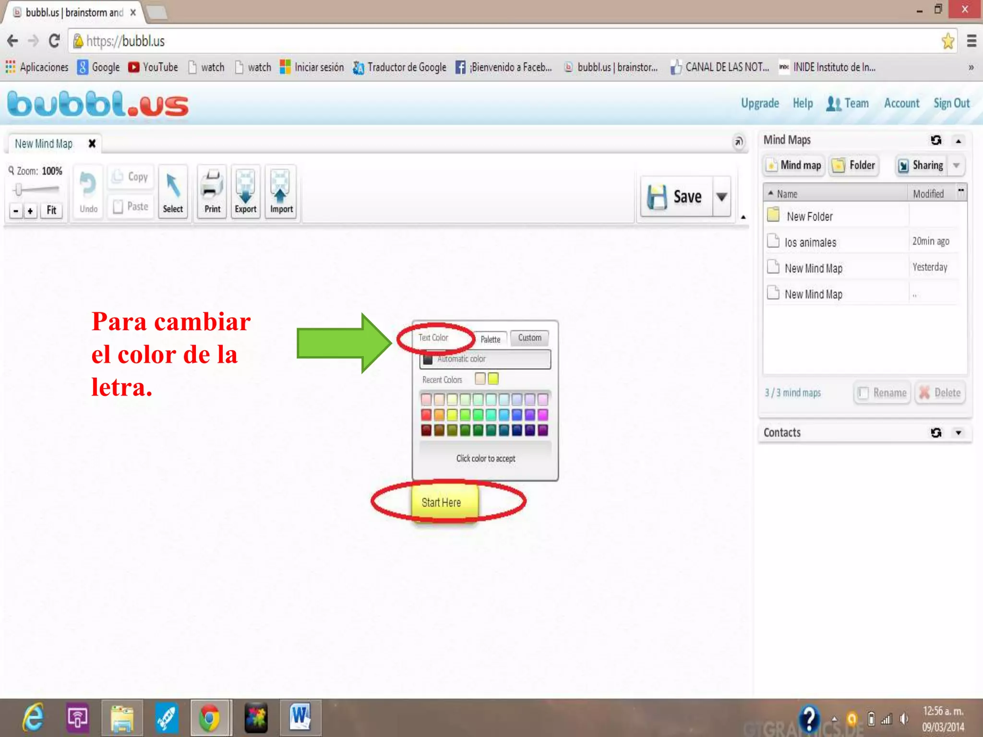
Task: Switch to the Palette tab
Action: [490, 339]
